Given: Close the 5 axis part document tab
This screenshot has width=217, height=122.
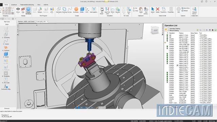Looking at the screenshot, I should pos(47,22).
